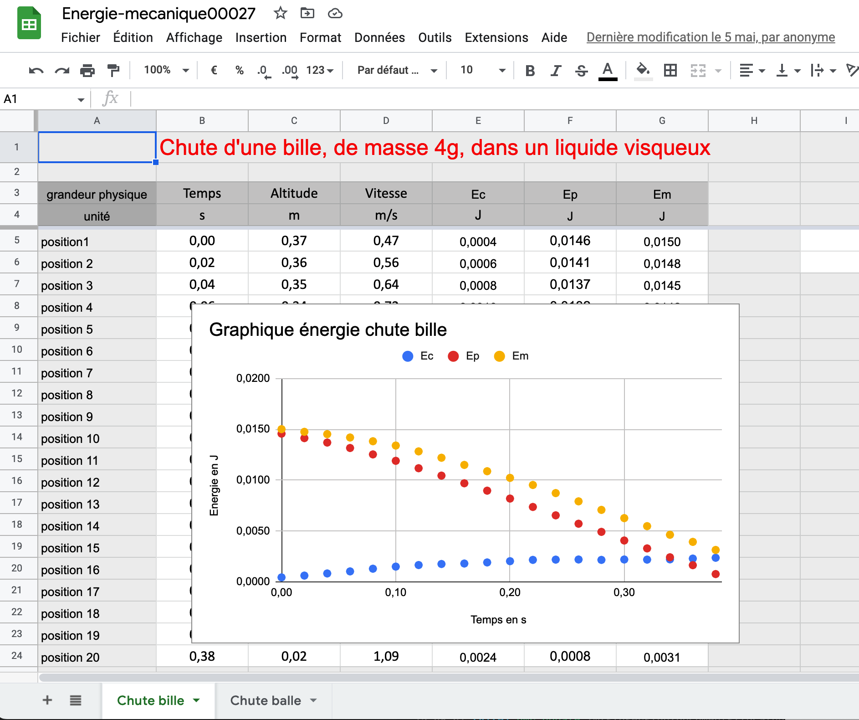Click the percent format button
The height and width of the screenshot is (720, 859).
coord(239,70)
